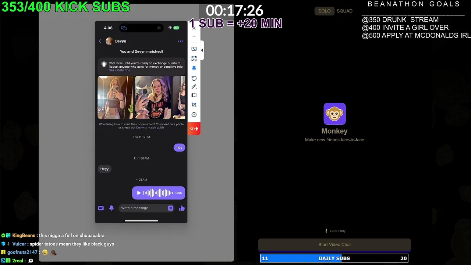This screenshot has height=265, width=471.
Task: Send a thumbs-up like
Action: (182, 208)
